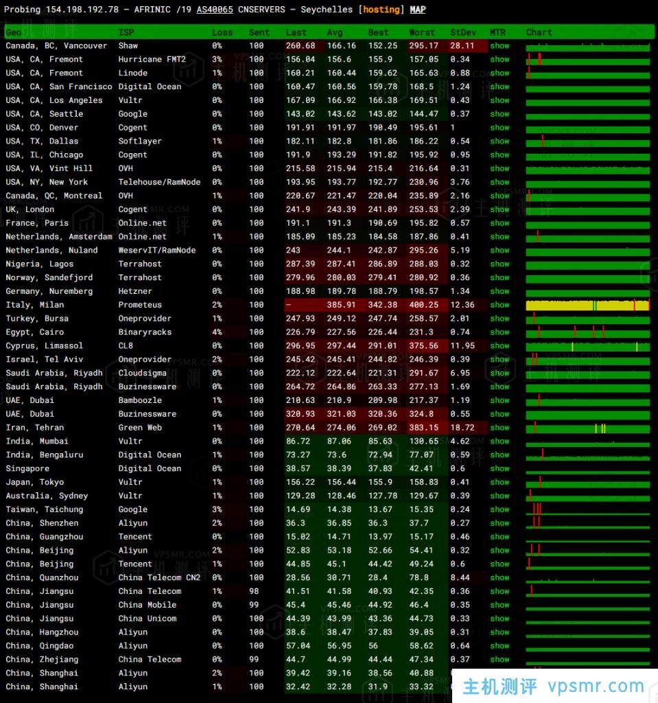The height and width of the screenshot is (703, 658).
Task: Show MTR for the Hurricane FMT2 row
Action: coord(500,59)
